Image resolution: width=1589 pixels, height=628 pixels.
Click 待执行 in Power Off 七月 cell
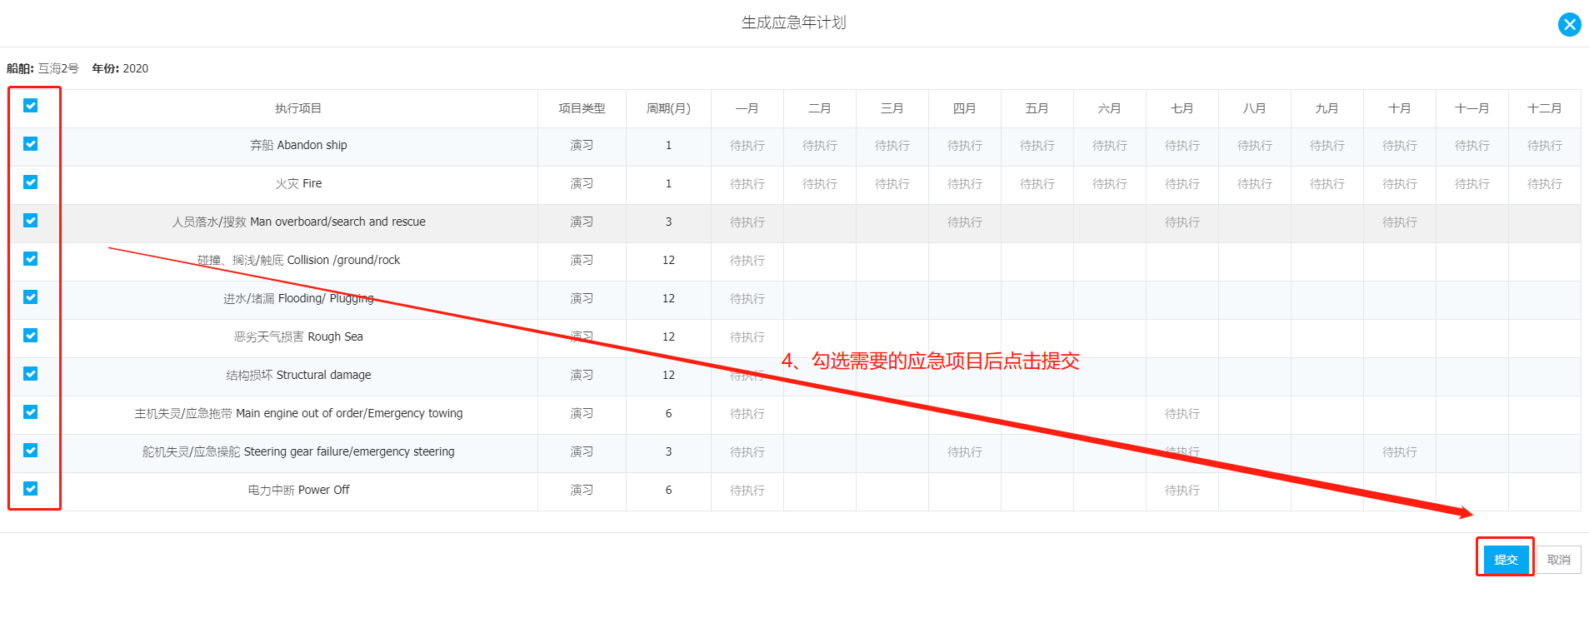click(1182, 491)
